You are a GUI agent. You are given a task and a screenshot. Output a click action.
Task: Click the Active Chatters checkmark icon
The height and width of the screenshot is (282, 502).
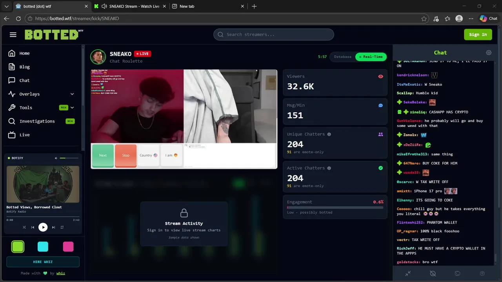tap(380, 168)
